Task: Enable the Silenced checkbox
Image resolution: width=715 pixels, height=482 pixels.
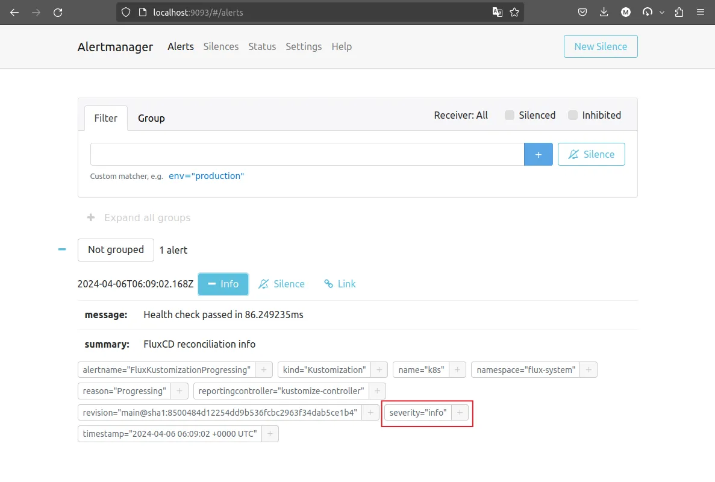Action: coord(510,115)
